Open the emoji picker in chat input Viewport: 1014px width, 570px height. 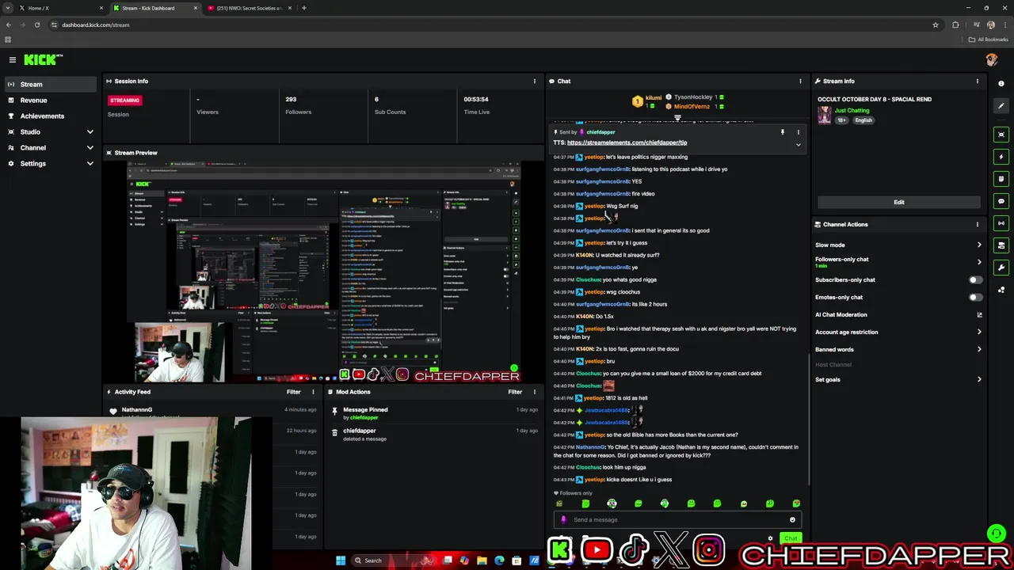click(792, 519)
